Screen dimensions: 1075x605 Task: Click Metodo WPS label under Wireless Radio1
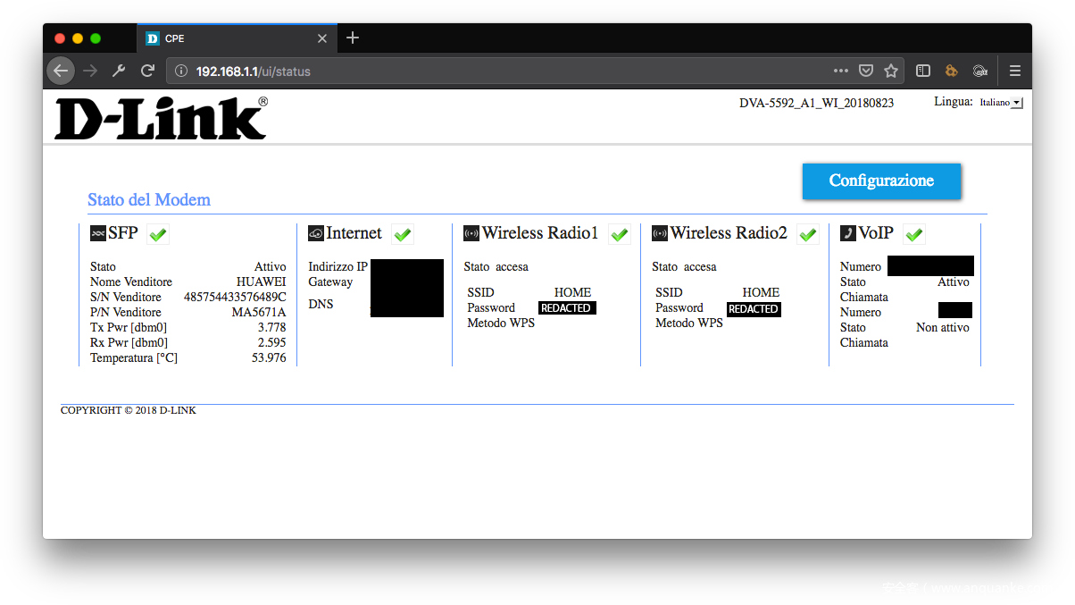(x=501, y=323)
